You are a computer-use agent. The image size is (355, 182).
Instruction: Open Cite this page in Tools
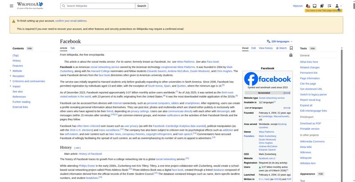click(x=308, y=83)
